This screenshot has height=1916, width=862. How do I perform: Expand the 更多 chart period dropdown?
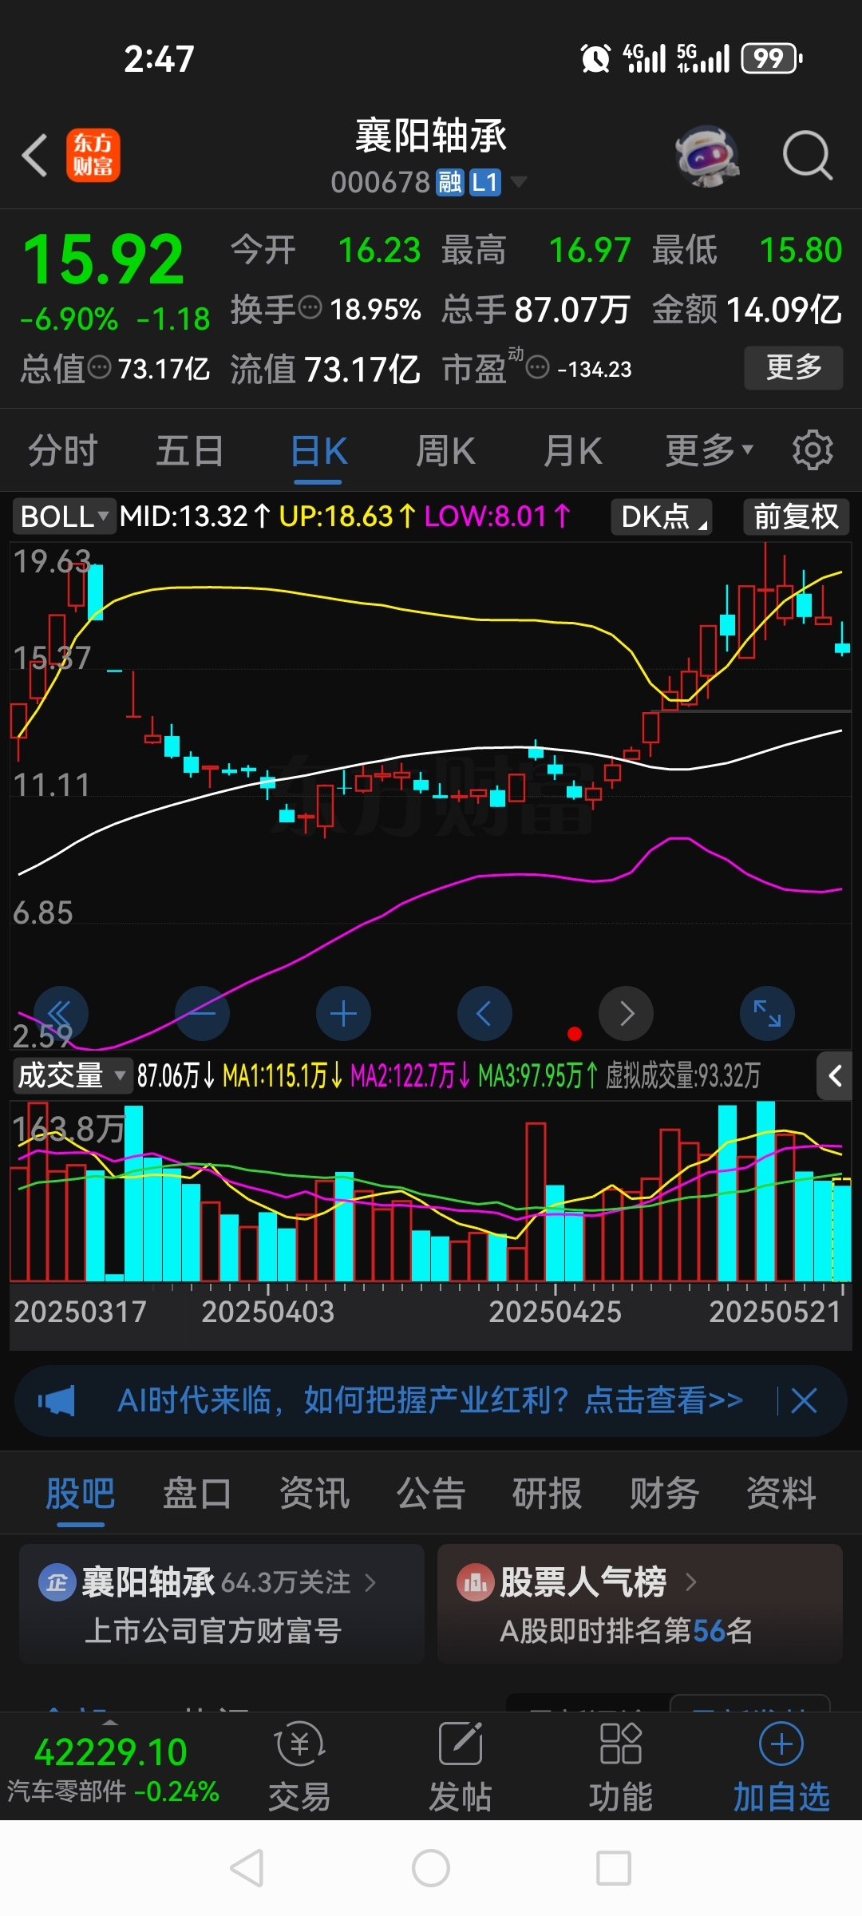point(710,450)
